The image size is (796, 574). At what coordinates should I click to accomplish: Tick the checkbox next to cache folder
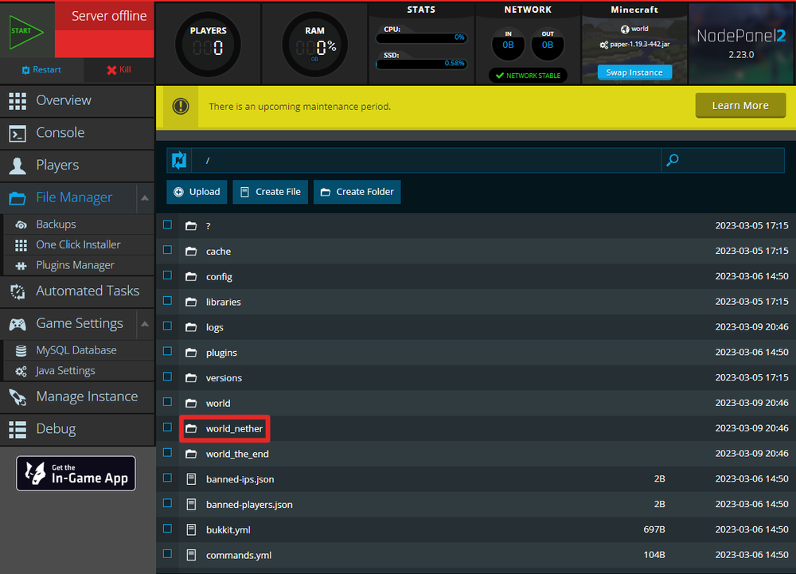coord(167,250)
